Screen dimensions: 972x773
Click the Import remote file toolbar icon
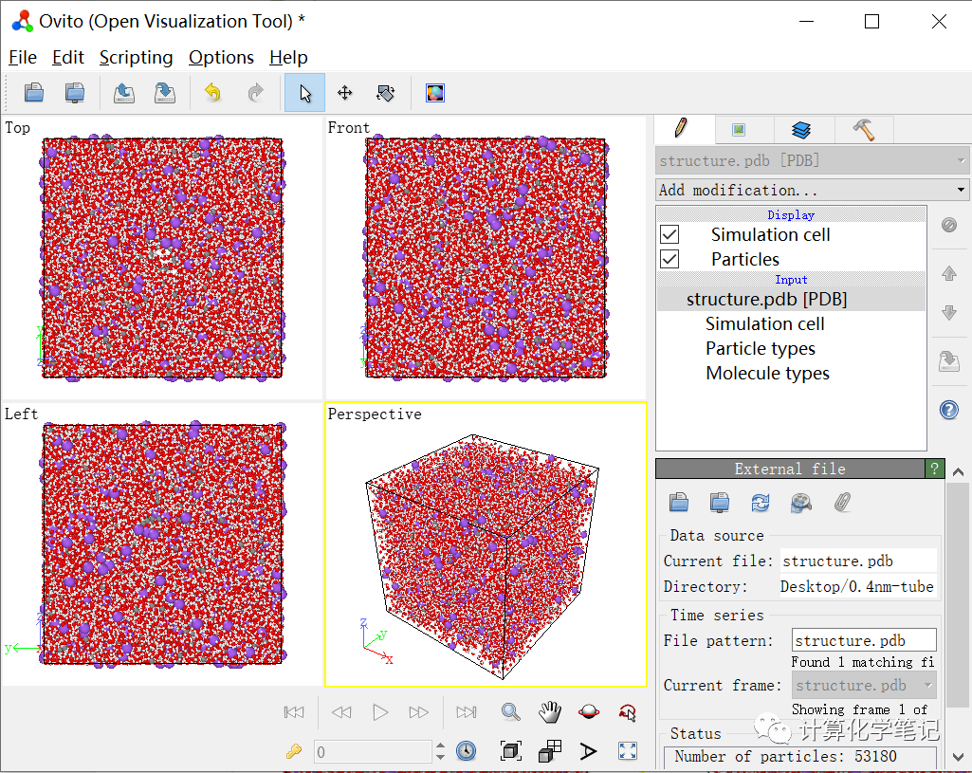tap(74, 93)
